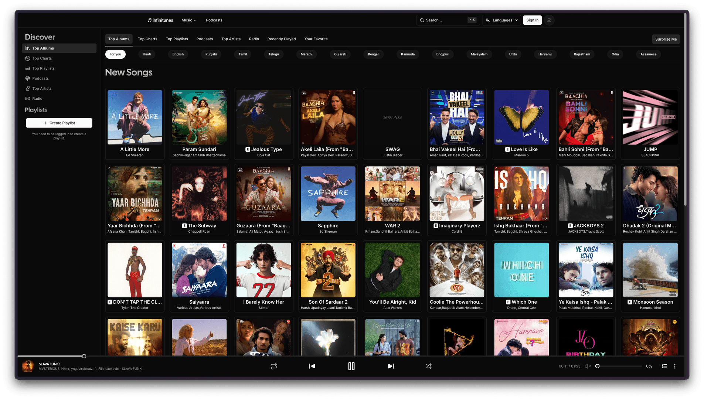This screenshot has width=704, height=399.
Task: Open the Music dropdown menu
Action: (x=188, y=20)
